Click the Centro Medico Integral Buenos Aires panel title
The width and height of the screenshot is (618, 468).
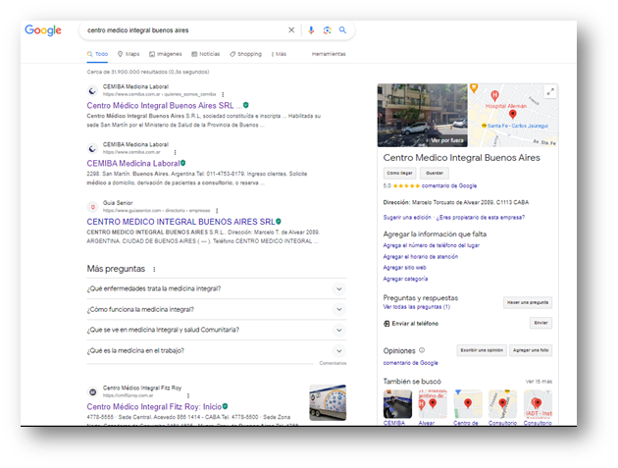coord(461,158)
